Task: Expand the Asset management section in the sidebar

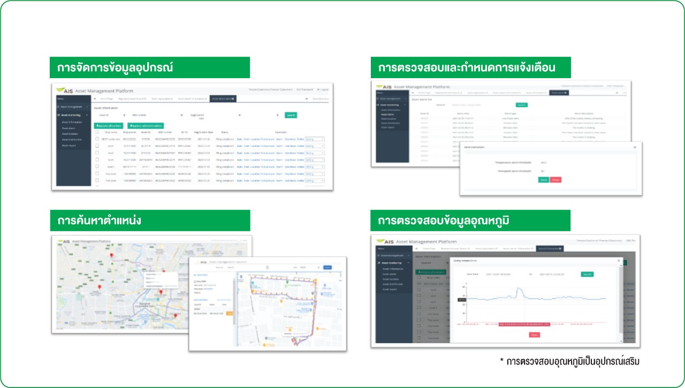Action: coord(87,106)
